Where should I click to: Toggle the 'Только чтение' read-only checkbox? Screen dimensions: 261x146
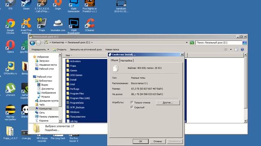[x=132, y=102]
